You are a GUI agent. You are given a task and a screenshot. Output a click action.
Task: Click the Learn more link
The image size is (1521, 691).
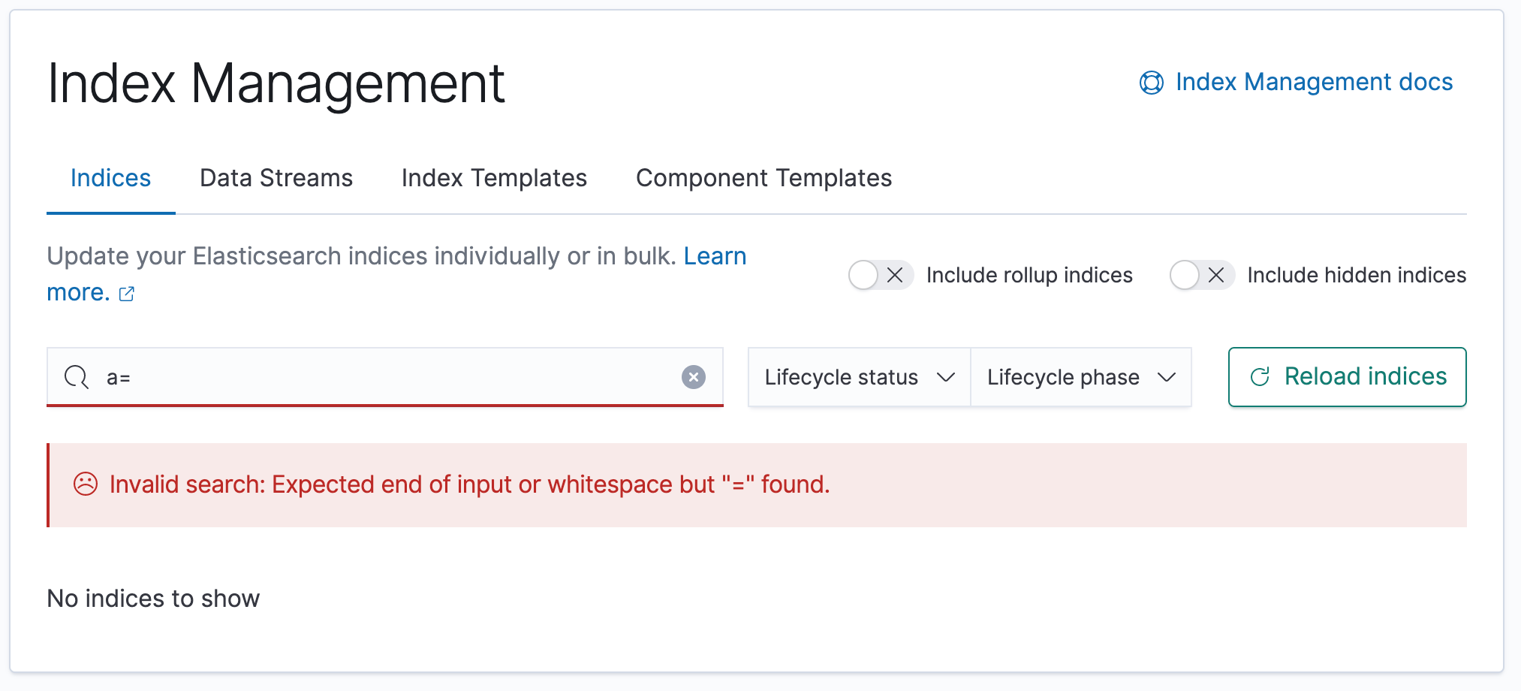[715, 256]
